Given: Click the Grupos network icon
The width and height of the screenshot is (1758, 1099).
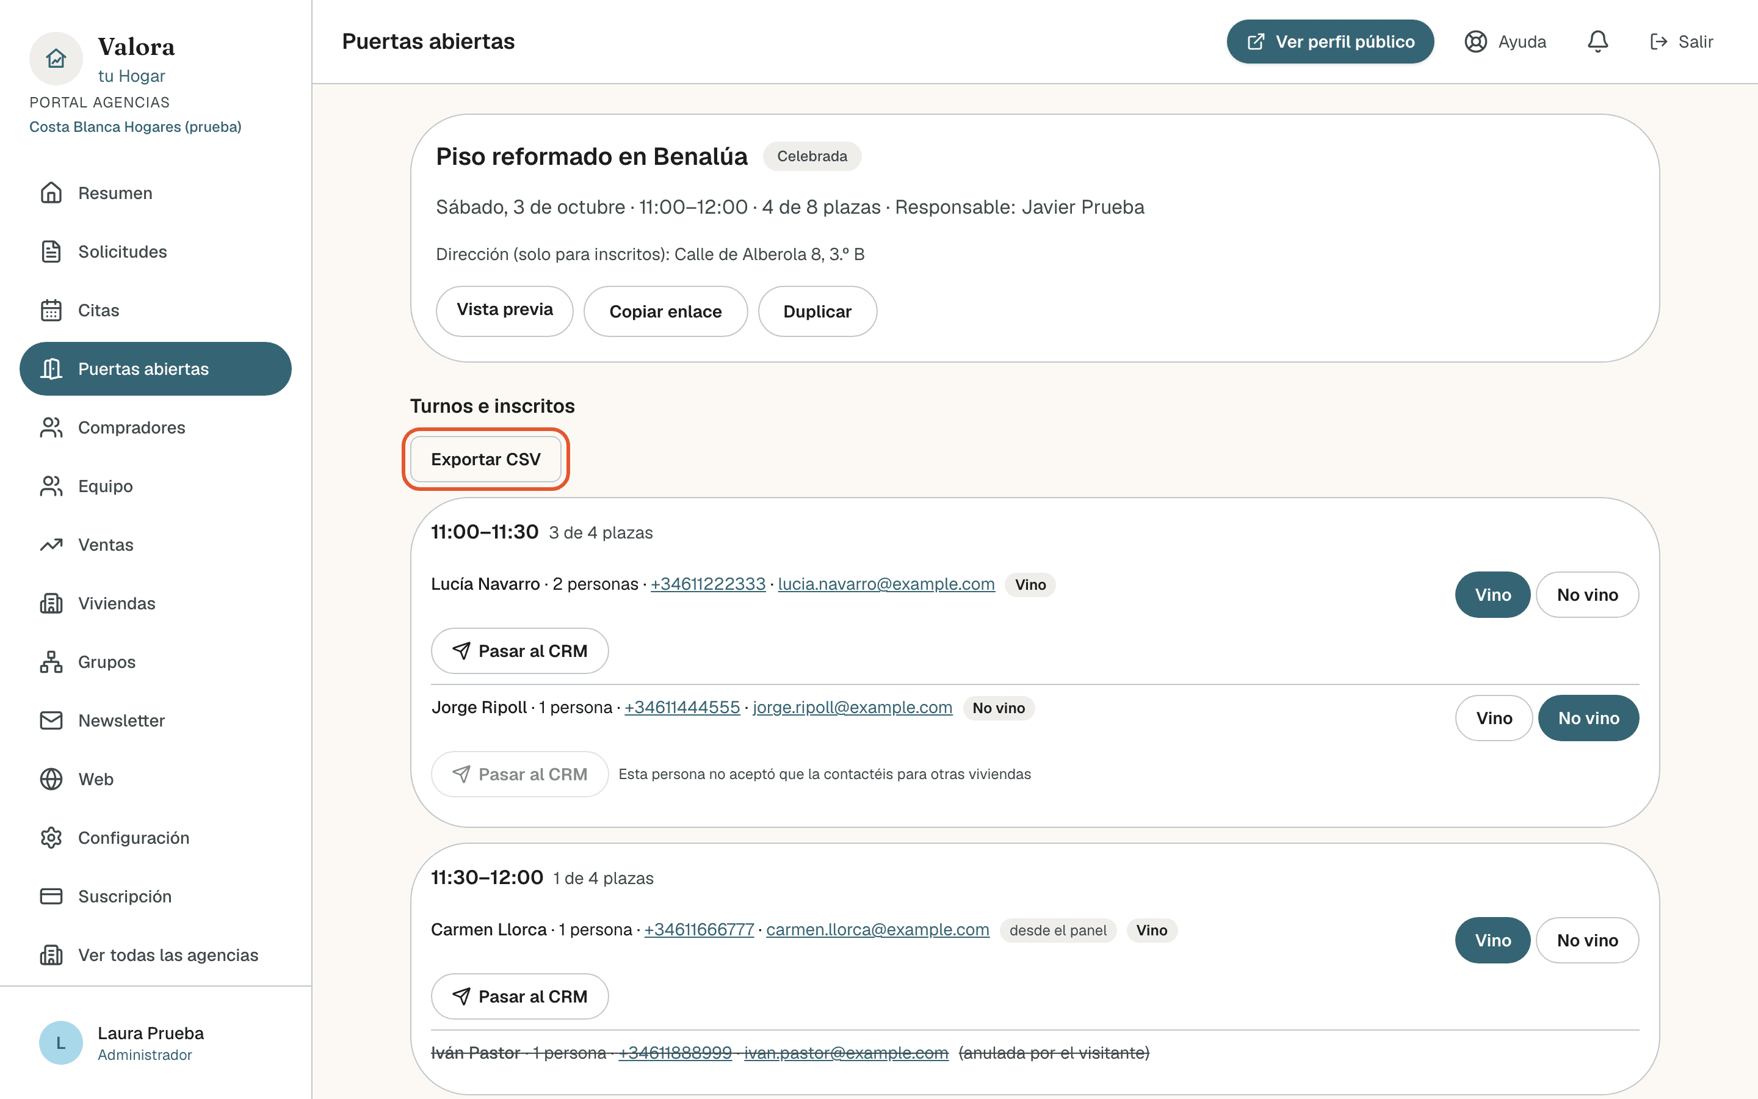Looking at the screenshot, I should (51, 662).
